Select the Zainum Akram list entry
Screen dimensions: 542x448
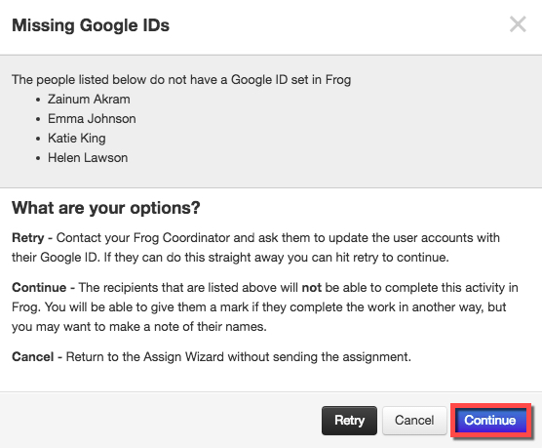[89, 100]
